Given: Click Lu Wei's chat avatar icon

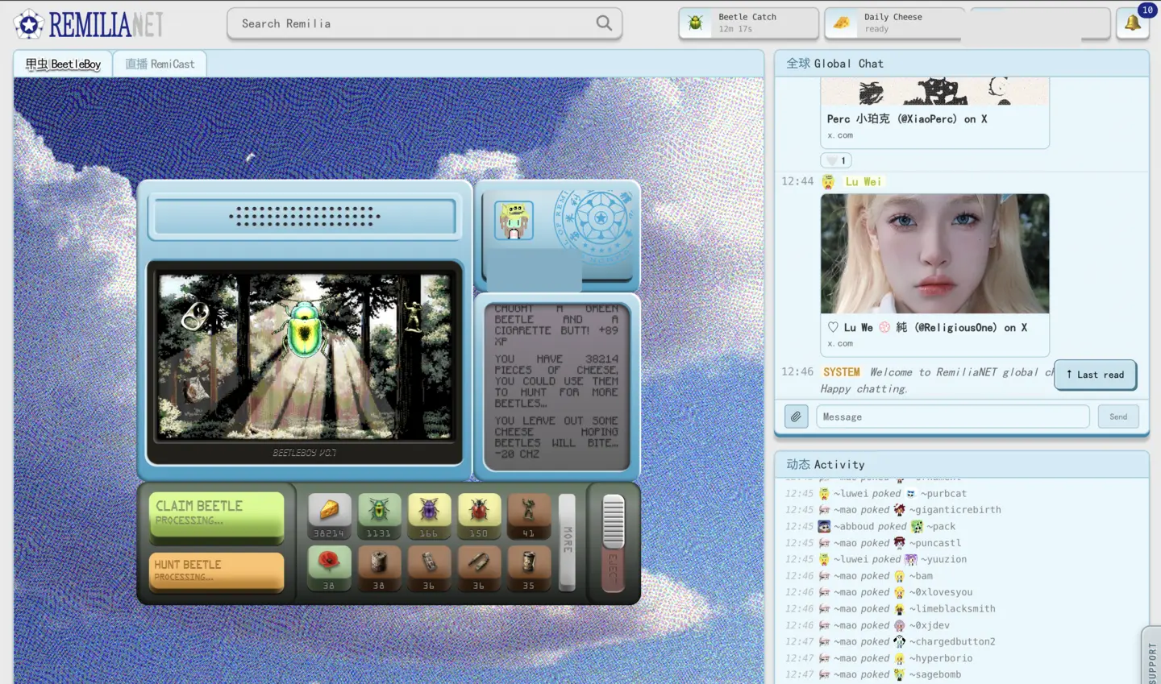Looking at the screenshot, I should click(x=828, y=182).
